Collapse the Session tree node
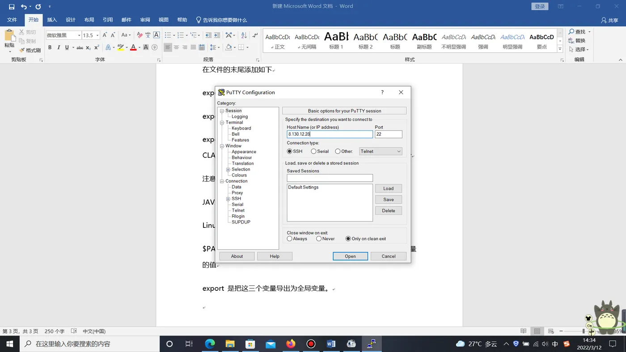This screenshot has width=626, height=352. [x=222, y=111]
